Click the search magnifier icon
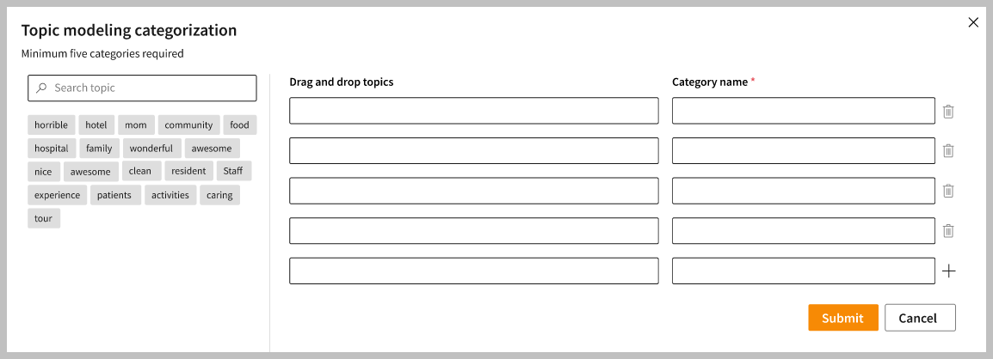Image resolution: width=993 pixels, height=359 pixels. [41, 88]
